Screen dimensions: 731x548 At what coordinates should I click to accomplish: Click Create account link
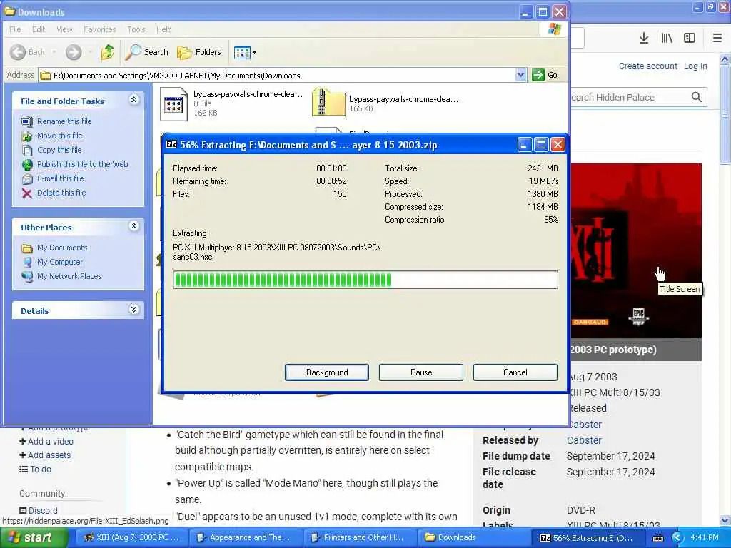click(x=648, y=66)
